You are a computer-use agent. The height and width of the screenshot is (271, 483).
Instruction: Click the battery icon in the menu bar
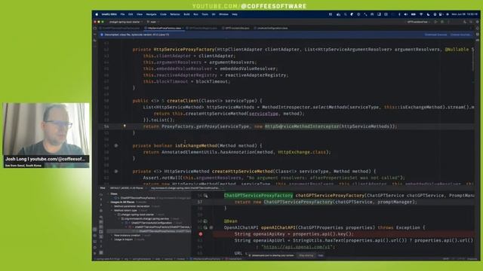(414, 14)
